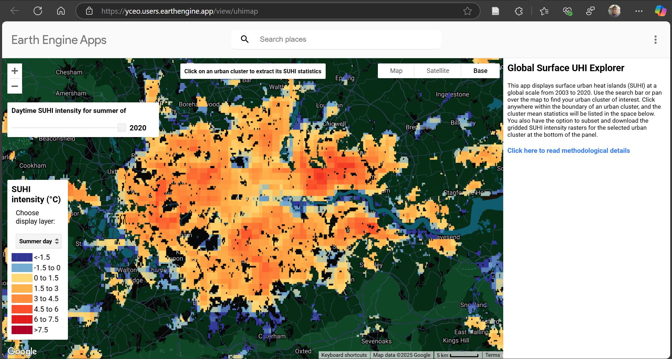Click the search magnifier icon
This screenshot has width=672, height=359.
[245, 39]
